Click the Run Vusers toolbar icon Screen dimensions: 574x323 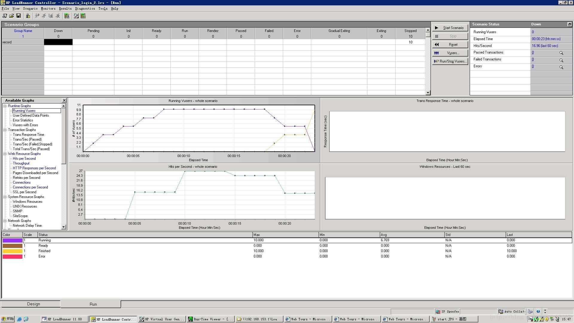pos(44,16)
